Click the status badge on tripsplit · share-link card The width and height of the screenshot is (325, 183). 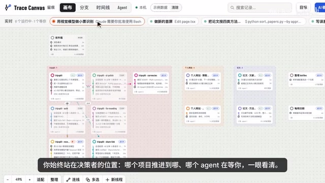(x=122, y=142)
